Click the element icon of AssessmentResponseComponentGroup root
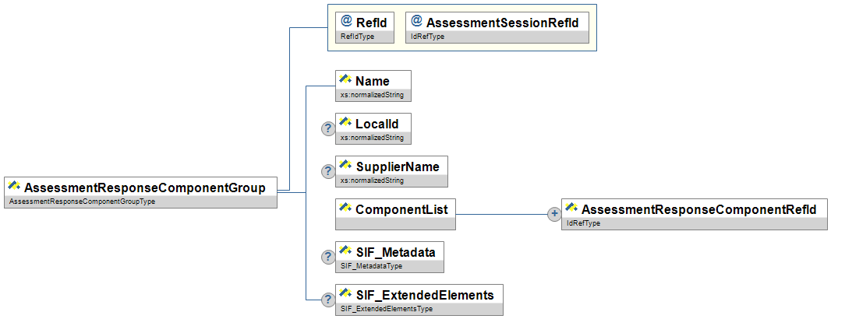This screenshot has height=319, width=845. pyautogui.click(x=15, y=187)
